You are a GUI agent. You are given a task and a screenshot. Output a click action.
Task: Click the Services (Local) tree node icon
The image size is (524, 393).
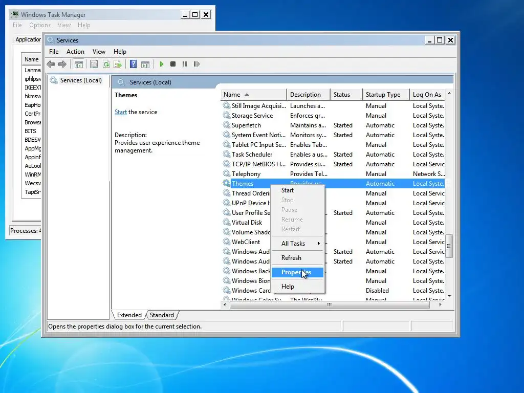tap(53, 80)
